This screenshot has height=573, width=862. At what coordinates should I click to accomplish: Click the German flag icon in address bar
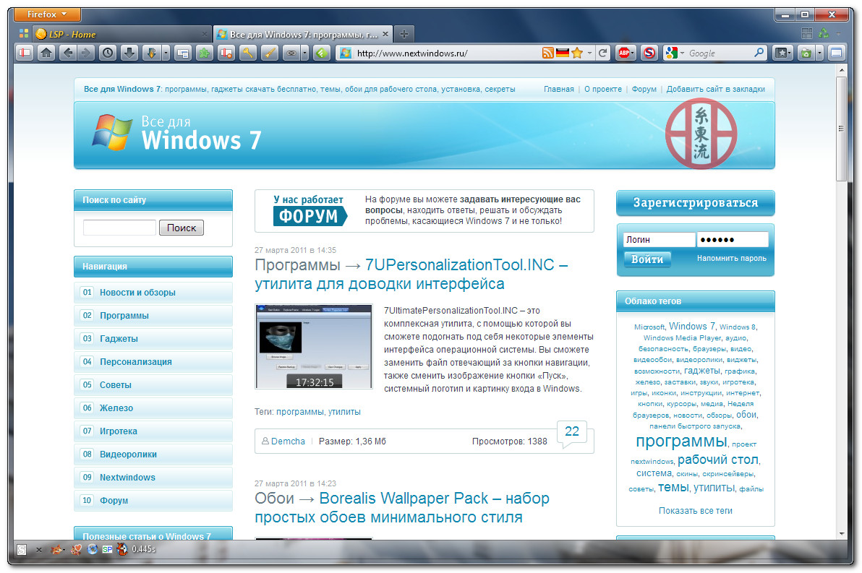(562, 53)
